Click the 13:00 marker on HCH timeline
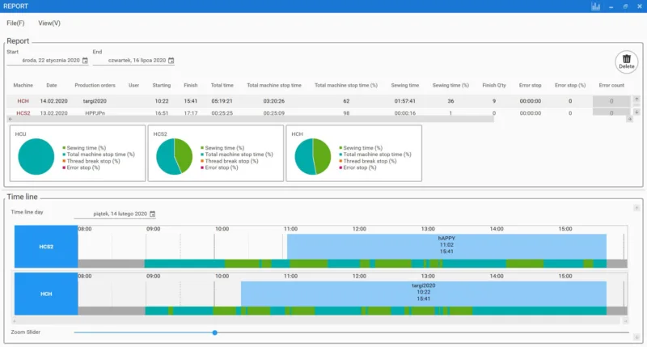 click(428, 276)
